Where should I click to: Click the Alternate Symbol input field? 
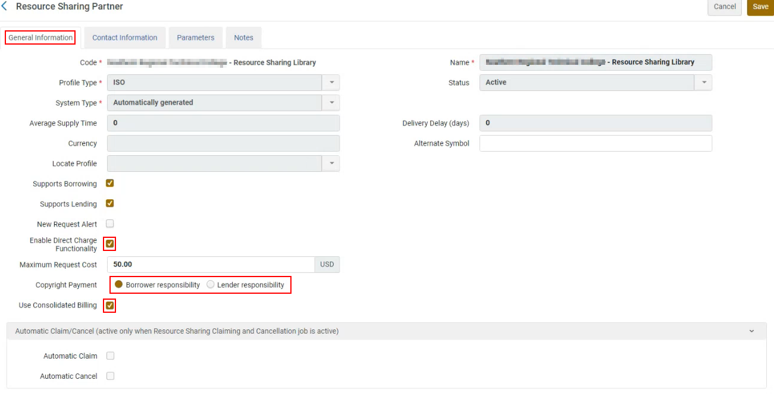coord(595,143)
